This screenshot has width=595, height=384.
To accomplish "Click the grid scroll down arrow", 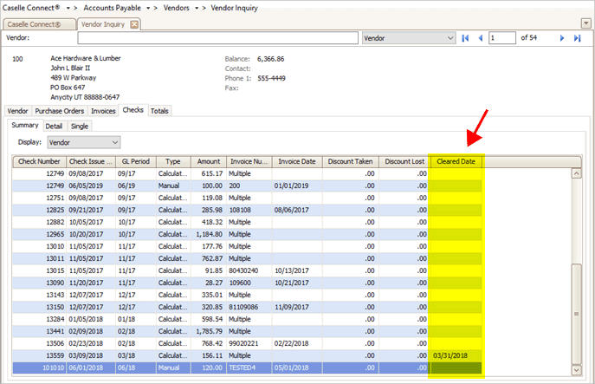I will [577, 369].
